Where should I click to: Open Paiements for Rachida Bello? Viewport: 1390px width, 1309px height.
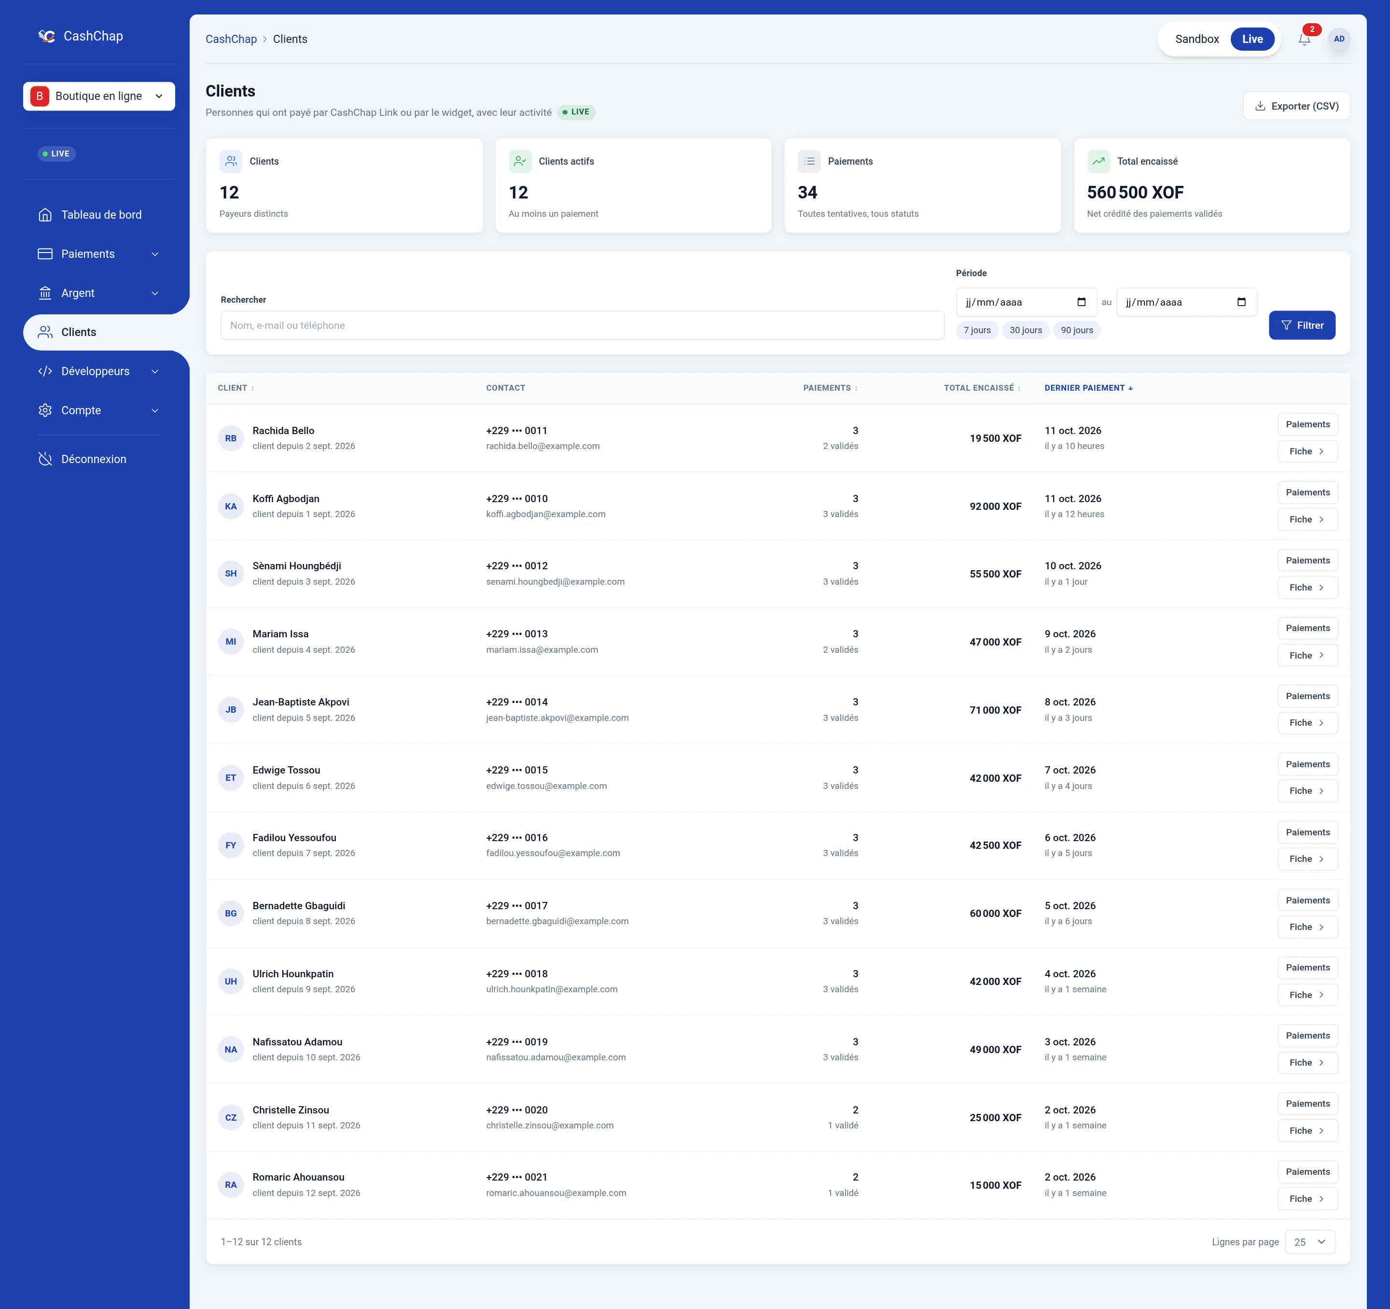1307,425
